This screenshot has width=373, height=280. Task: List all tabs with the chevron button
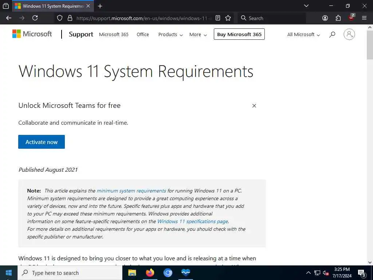point(306,6)
